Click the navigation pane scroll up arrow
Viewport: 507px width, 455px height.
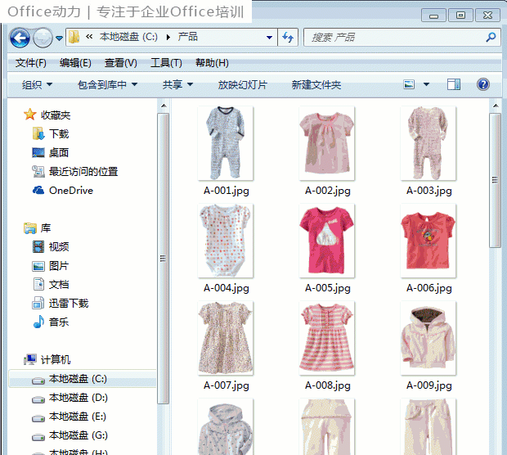(164, 106)
